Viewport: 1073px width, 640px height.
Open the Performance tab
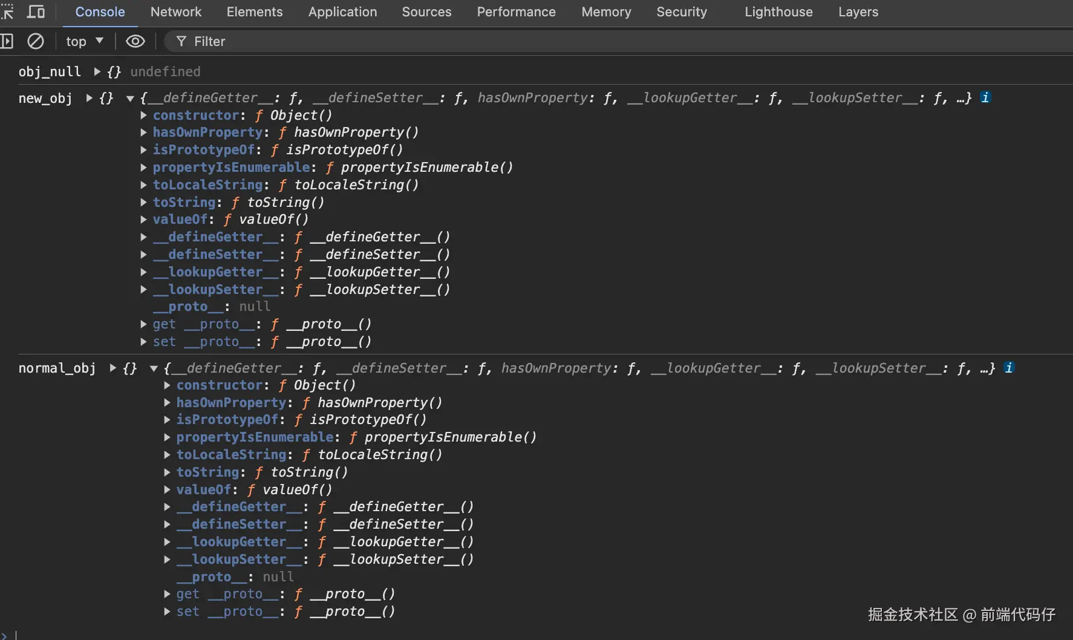tap(516, 11)
